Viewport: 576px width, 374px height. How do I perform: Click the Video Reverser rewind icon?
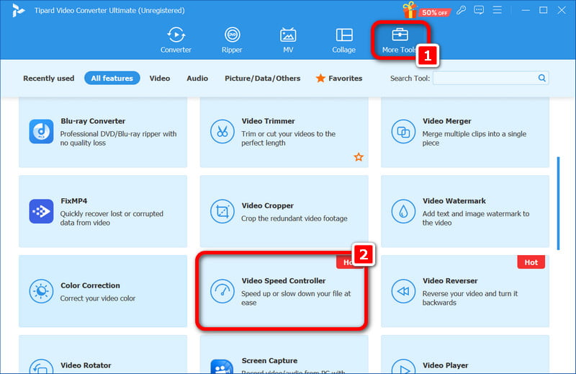[x=403, y=291]
